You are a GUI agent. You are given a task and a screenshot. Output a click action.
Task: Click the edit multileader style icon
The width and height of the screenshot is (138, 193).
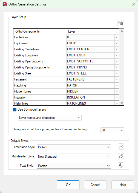point(121,156)
